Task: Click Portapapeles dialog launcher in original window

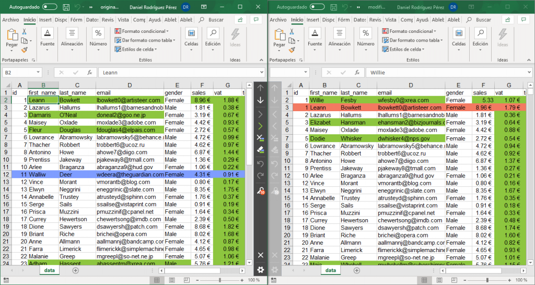Action: (x=33, y=60)
